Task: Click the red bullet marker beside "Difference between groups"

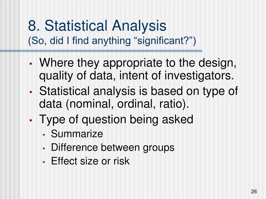Action: pyautogui.click(x=44, y=148)
